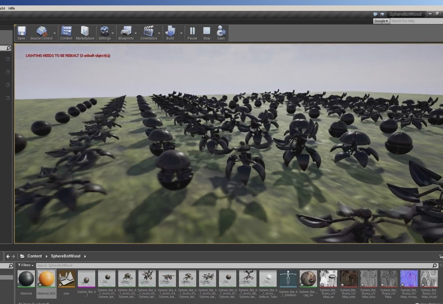Expand the Settings dropdown arrow

(113, 33)
